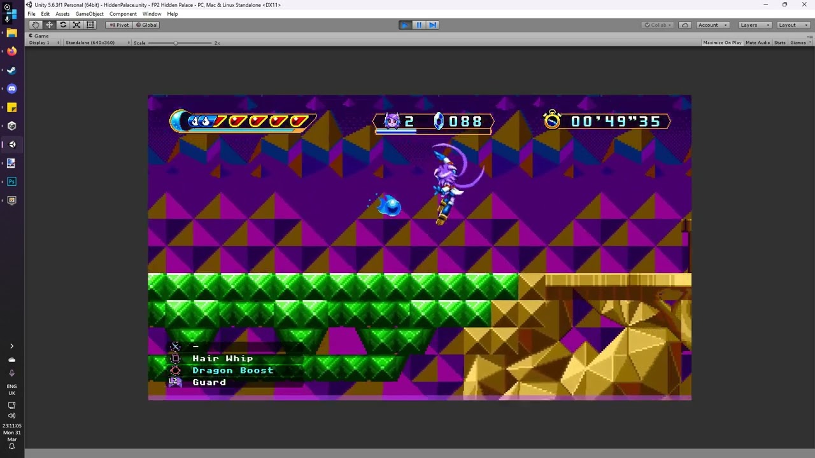The image size is (815, 458).
Task: Open the display/network tray icon
Action: (x=11, y=405)
